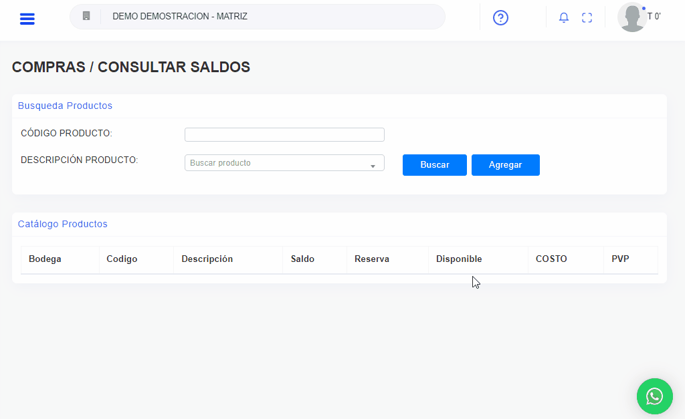The width and height of the screenshot is (685, 419).
Task: Select the Disponible column header
Action: click(x=459, y=259)
